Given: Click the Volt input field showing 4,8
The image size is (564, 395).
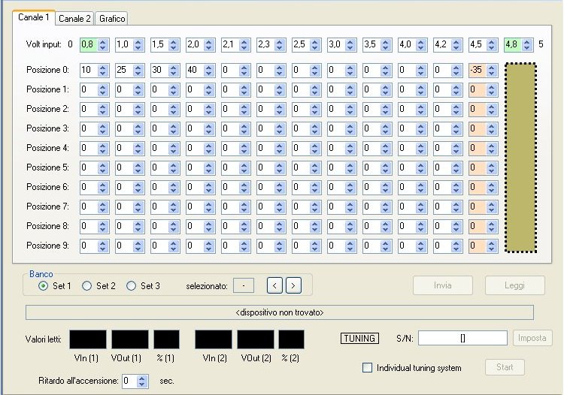Looking at the screenshot, I should [514, 44].
